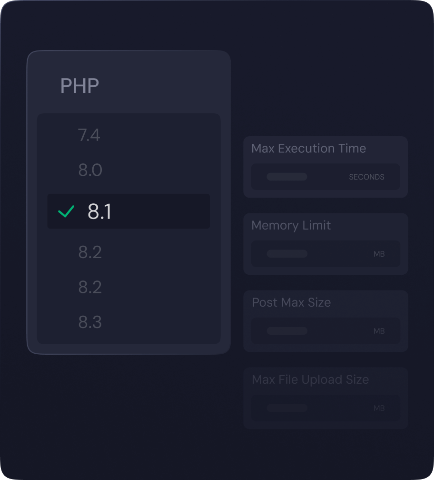
Task: Click the MB unit in Post Max Size
Action: point(379,331)
